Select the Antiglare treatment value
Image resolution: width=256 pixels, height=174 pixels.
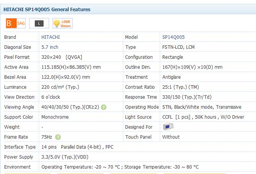[172, 77]
